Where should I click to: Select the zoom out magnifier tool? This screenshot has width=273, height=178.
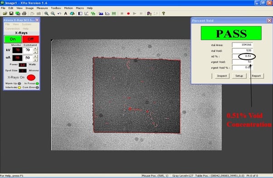click(x=53, y=14)
